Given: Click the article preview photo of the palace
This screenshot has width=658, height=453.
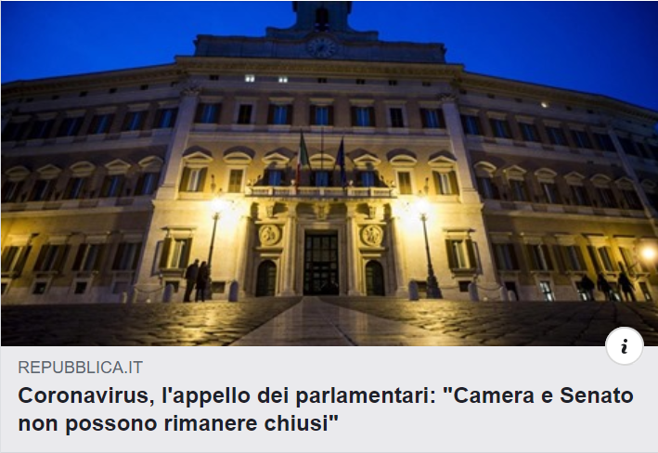Looking at the screenshot, I should (x=329, y=174).
